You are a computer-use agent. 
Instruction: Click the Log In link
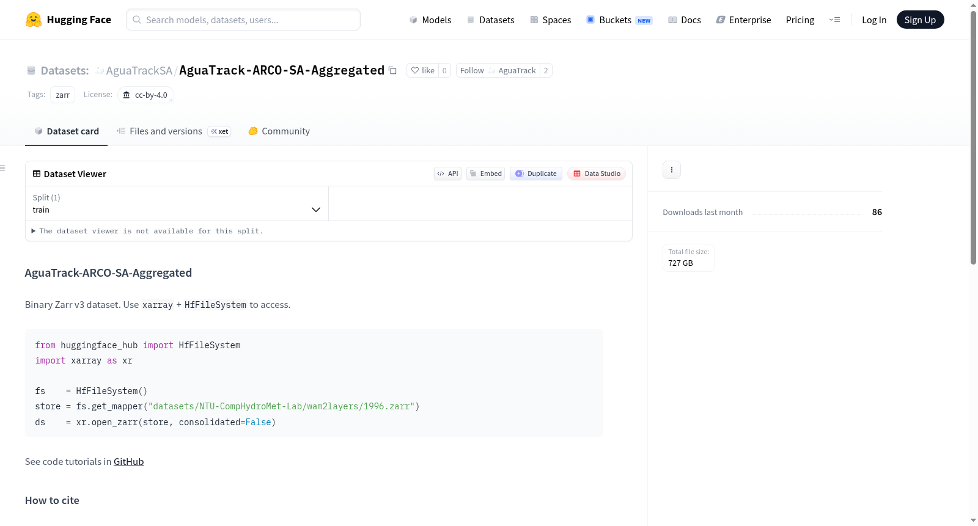click(x=874, y=20)
